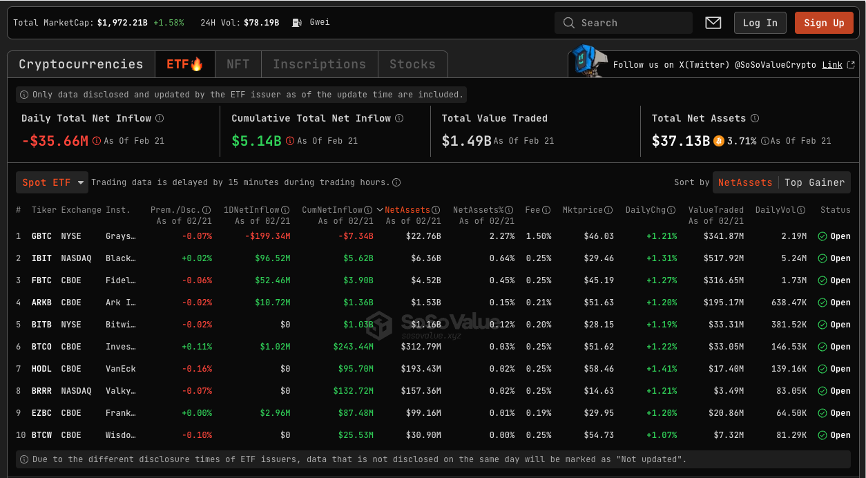Open the Spot ETF dropdown
Viewport: 866px width, 478px height.
[x=52, y=182]
